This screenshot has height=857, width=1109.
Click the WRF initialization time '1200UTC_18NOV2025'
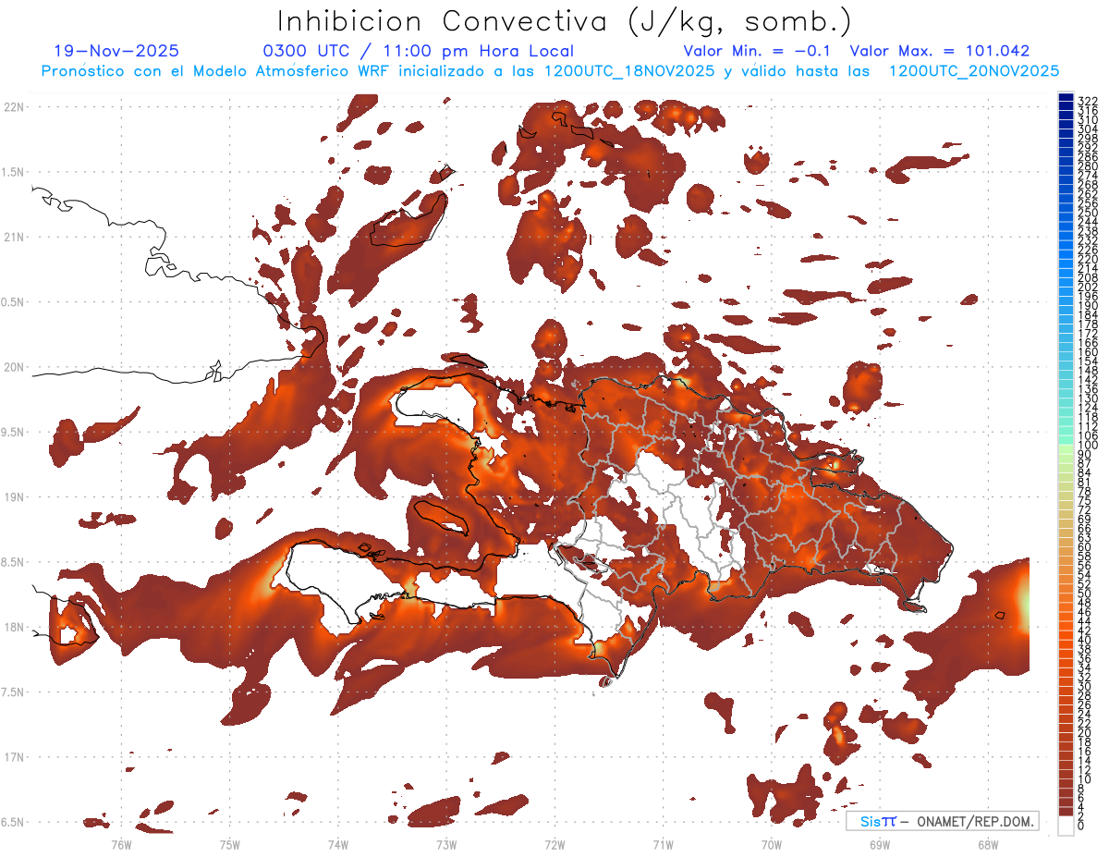(x=629, y=71)
